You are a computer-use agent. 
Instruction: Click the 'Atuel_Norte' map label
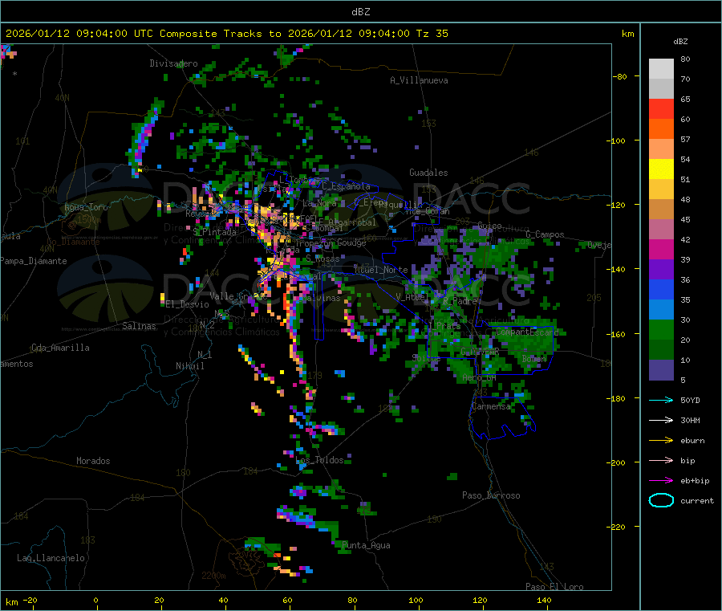click(381, 270)
